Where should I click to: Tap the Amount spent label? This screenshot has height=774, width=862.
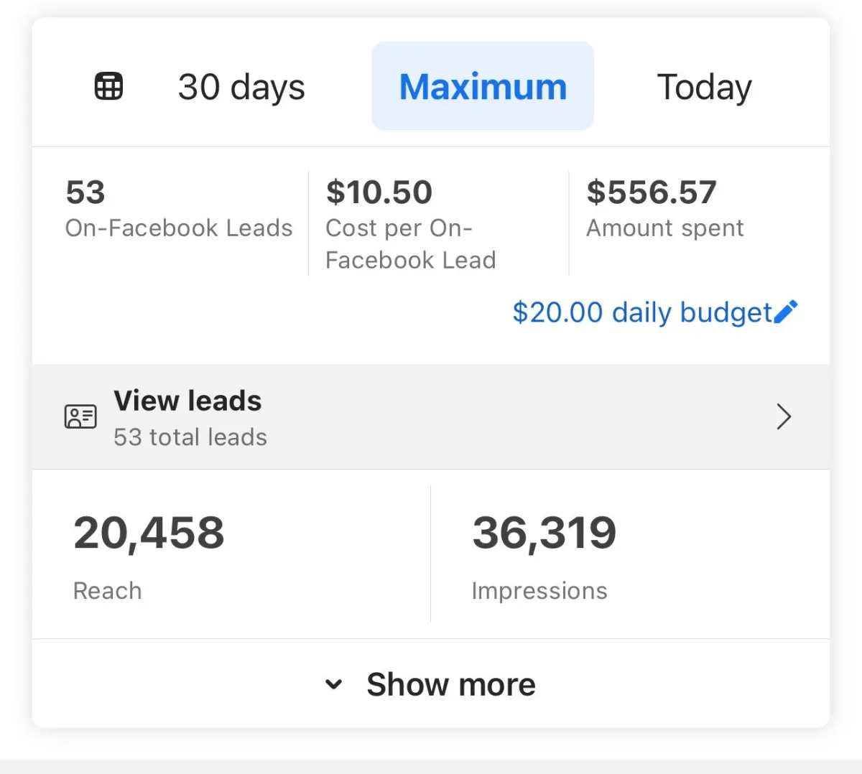[665, 228]
